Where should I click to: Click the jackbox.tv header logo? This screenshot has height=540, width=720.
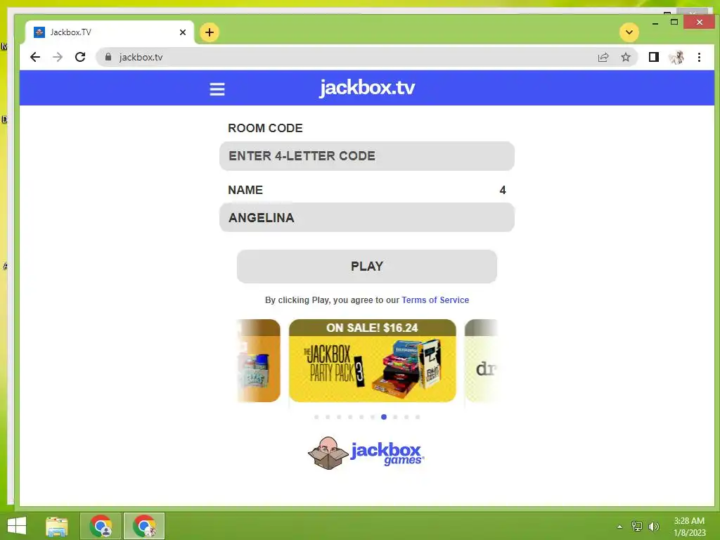[367, 87]
